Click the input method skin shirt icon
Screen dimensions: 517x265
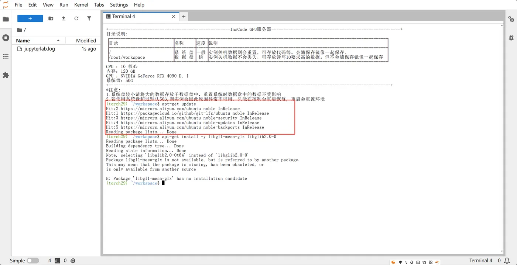tap(424, 262)
